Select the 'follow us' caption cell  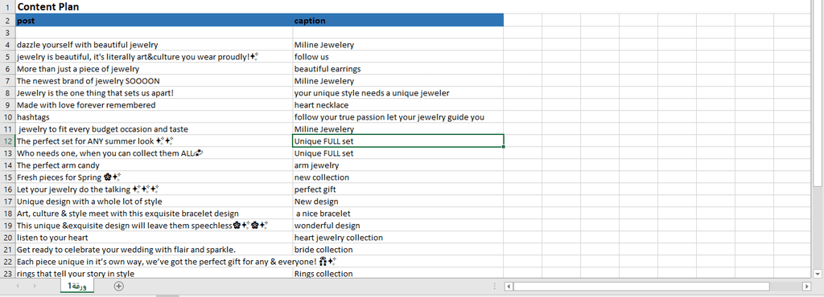pos(398,57)
